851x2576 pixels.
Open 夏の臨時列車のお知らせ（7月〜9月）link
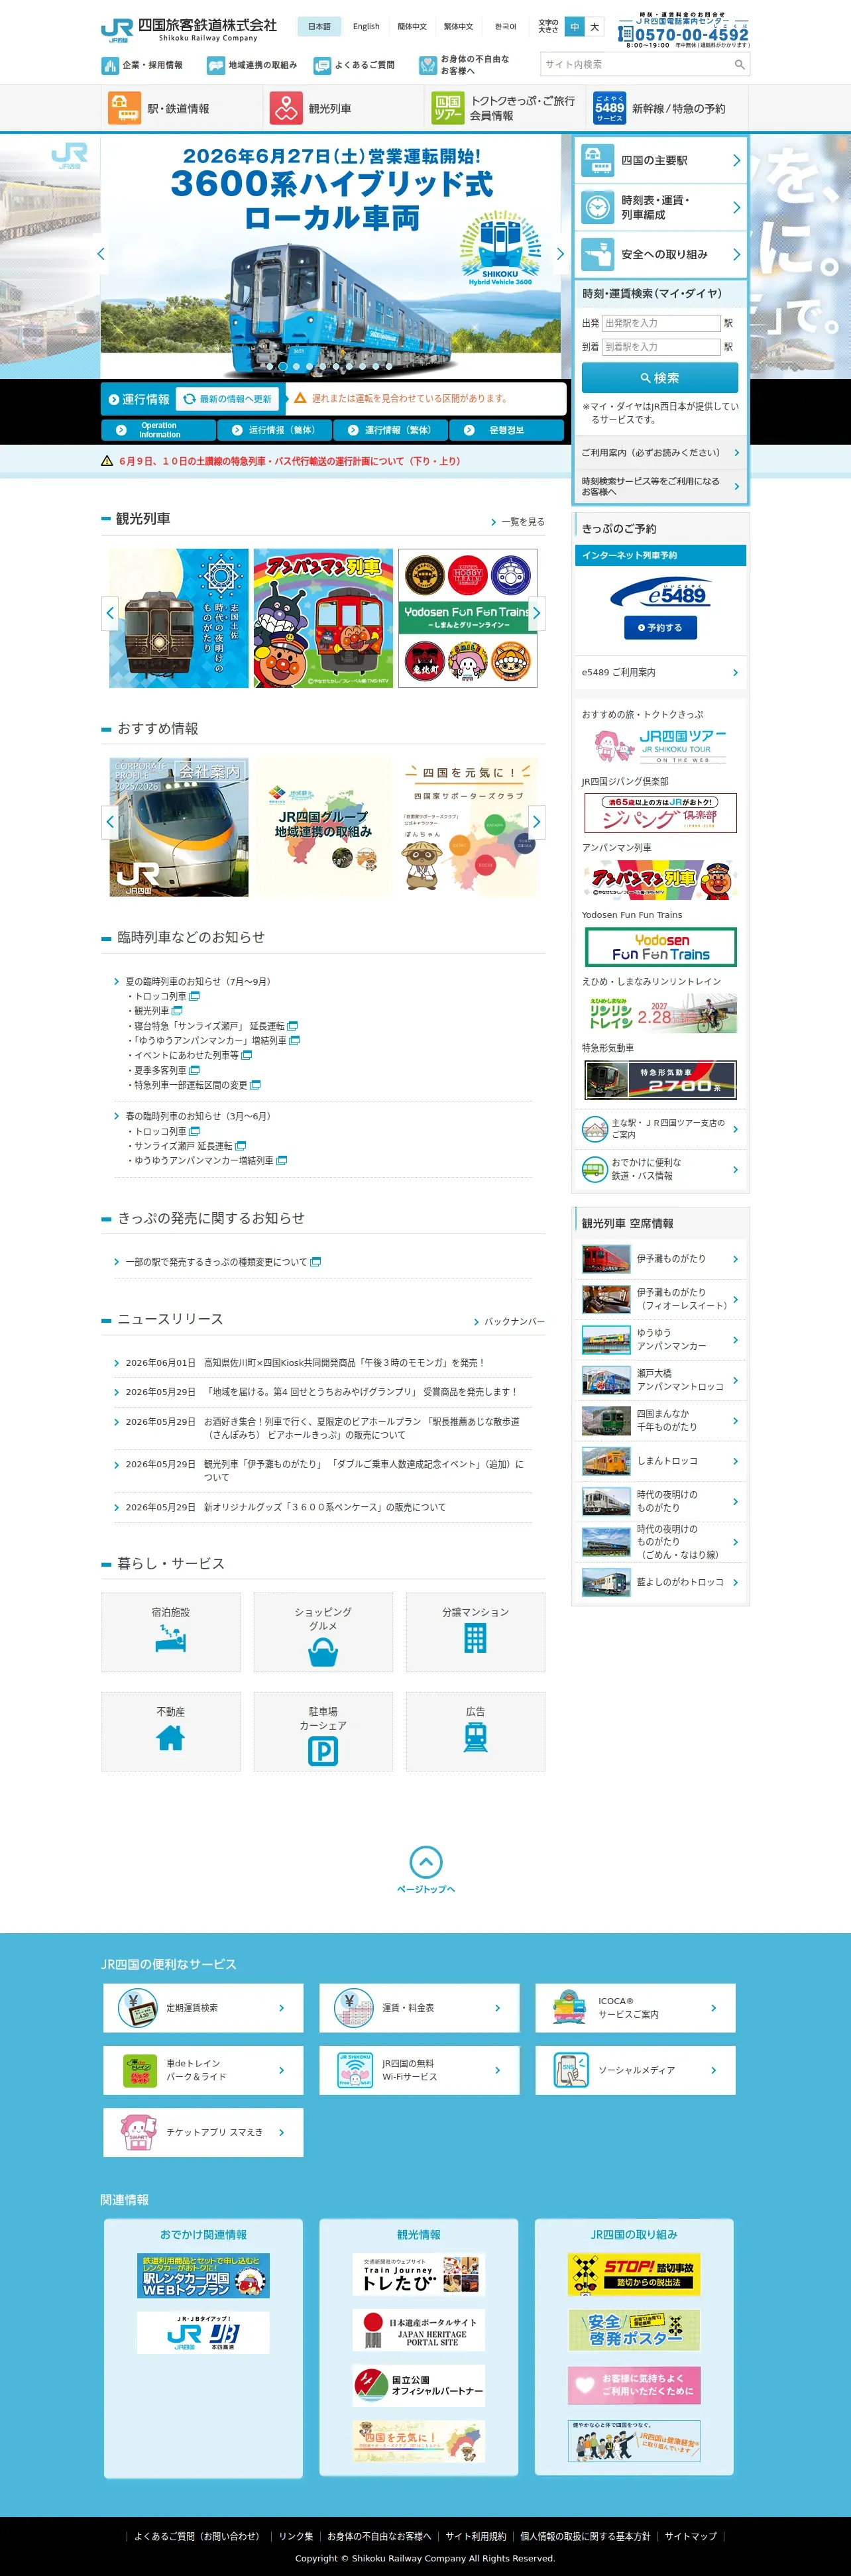198,982
